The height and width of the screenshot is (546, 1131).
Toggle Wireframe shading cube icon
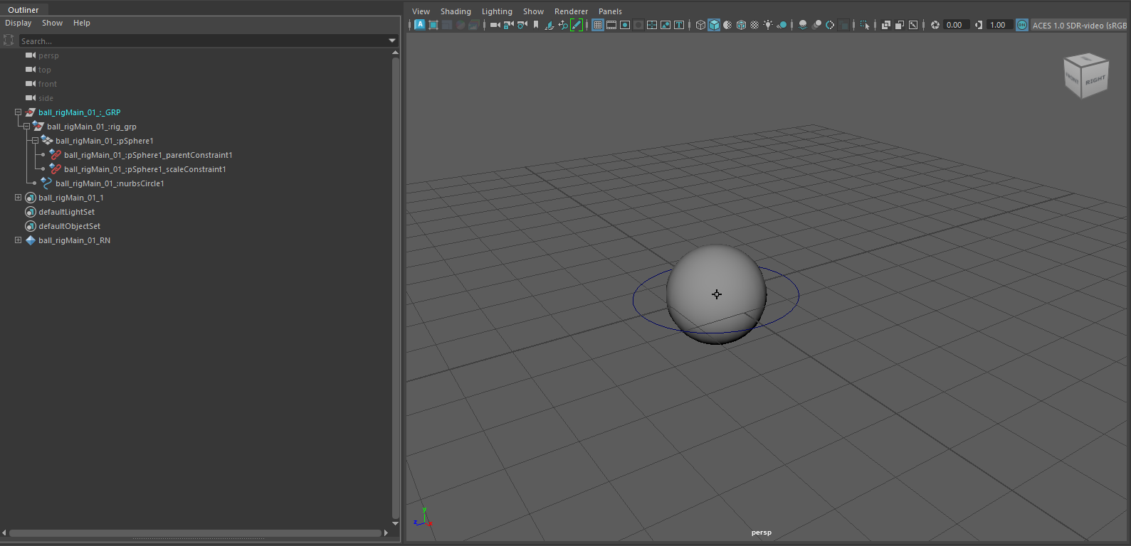(x=700, y=25)
